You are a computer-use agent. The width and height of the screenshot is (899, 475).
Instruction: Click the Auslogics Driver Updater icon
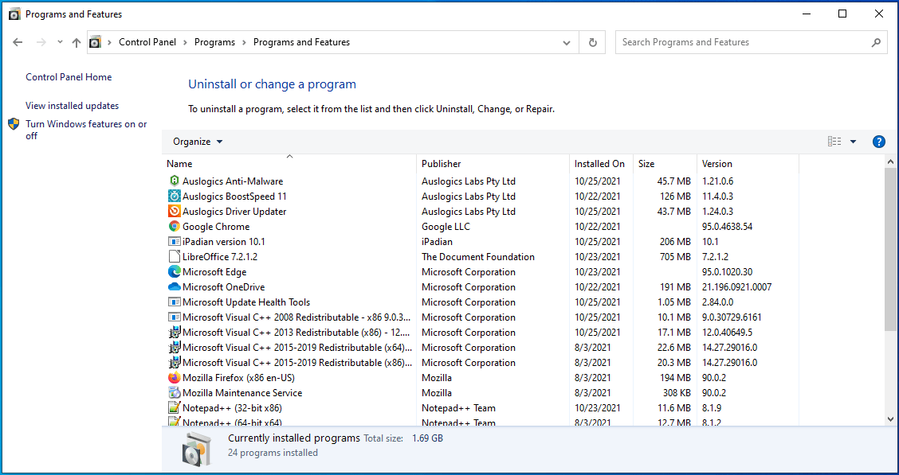click(175, 211)
